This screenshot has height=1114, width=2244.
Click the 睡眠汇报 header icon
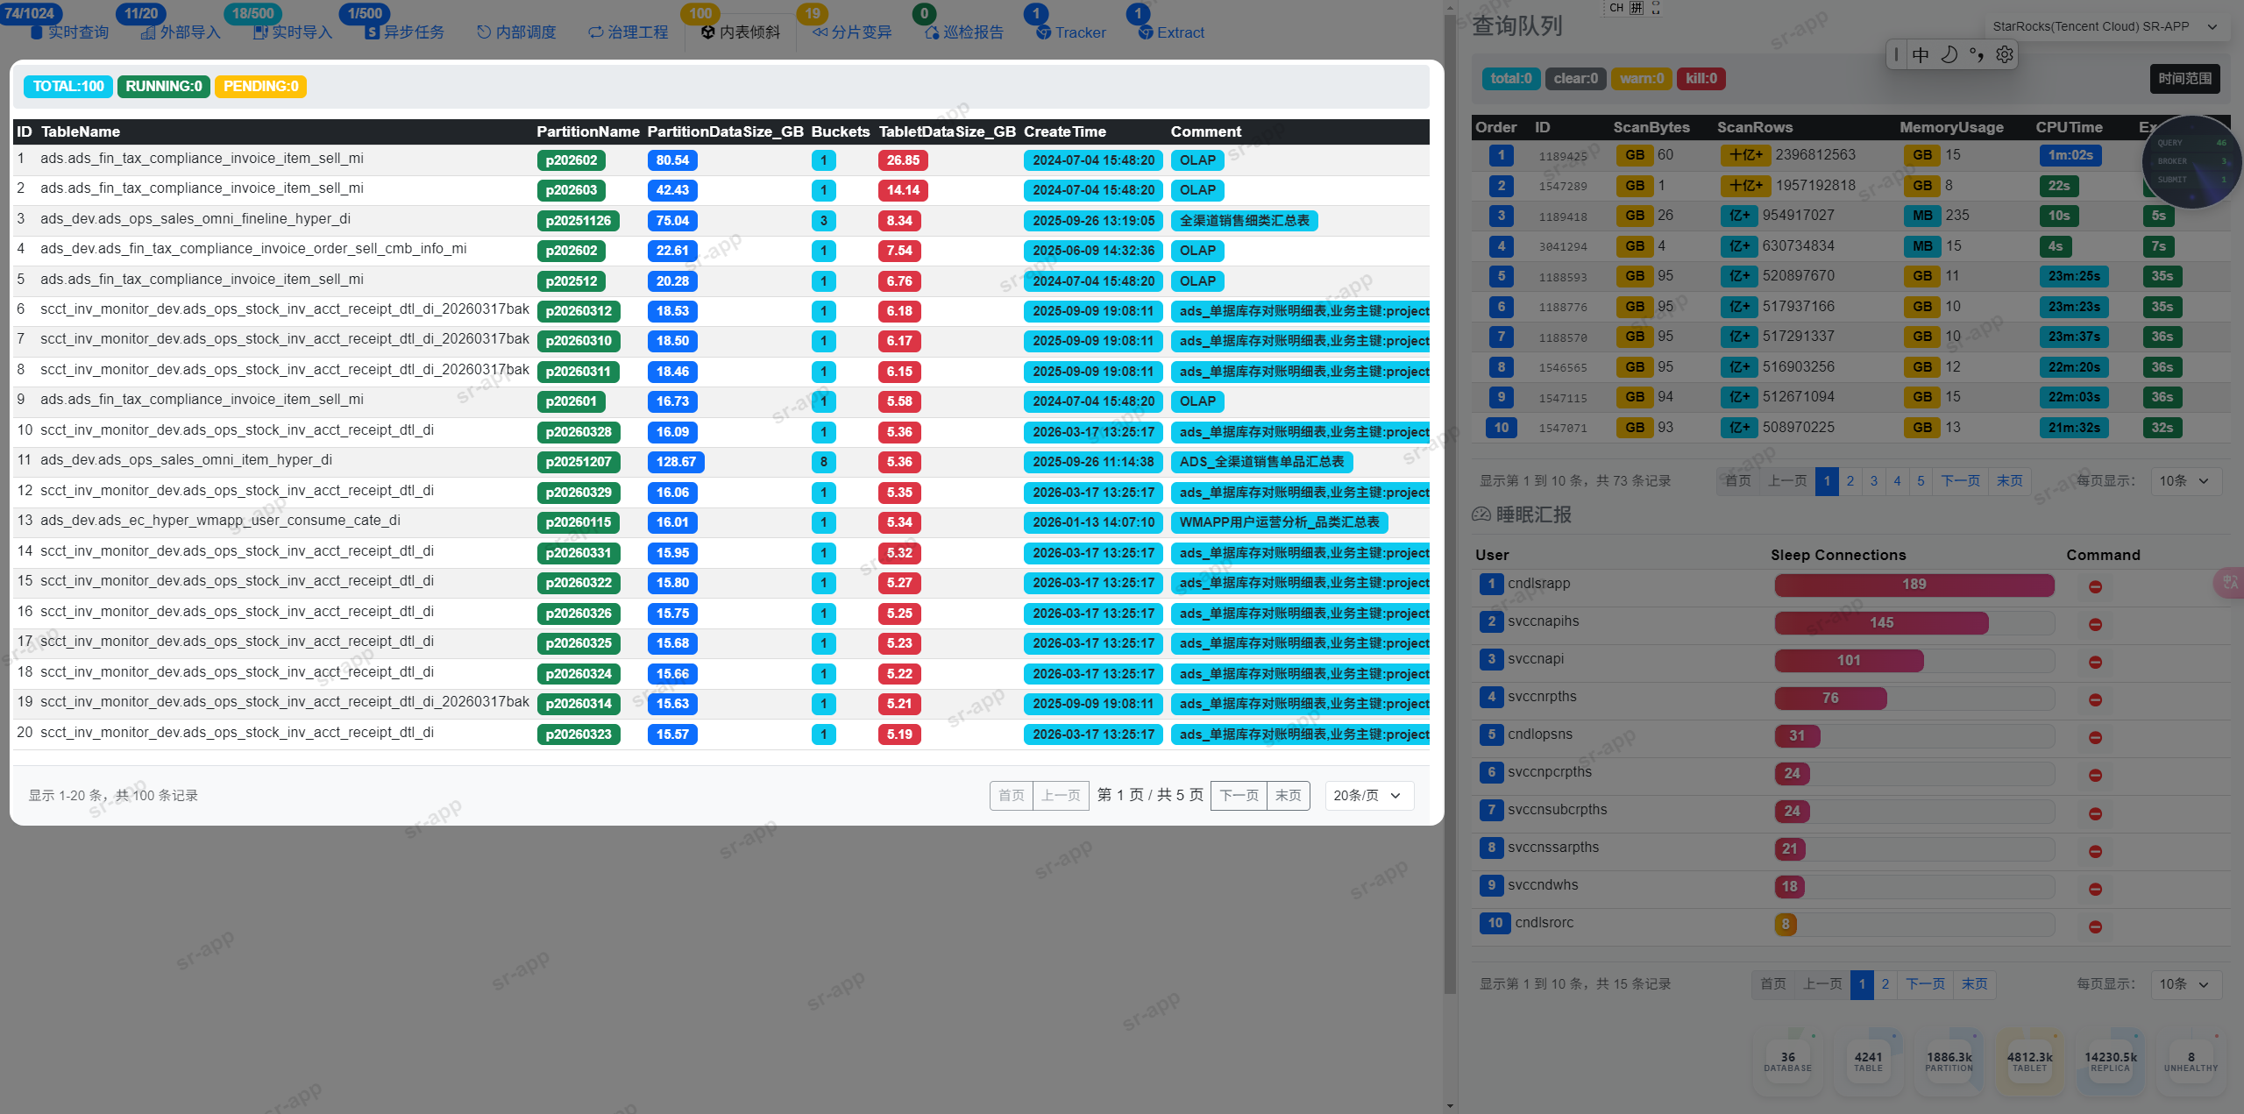[x=1481, y=514]
